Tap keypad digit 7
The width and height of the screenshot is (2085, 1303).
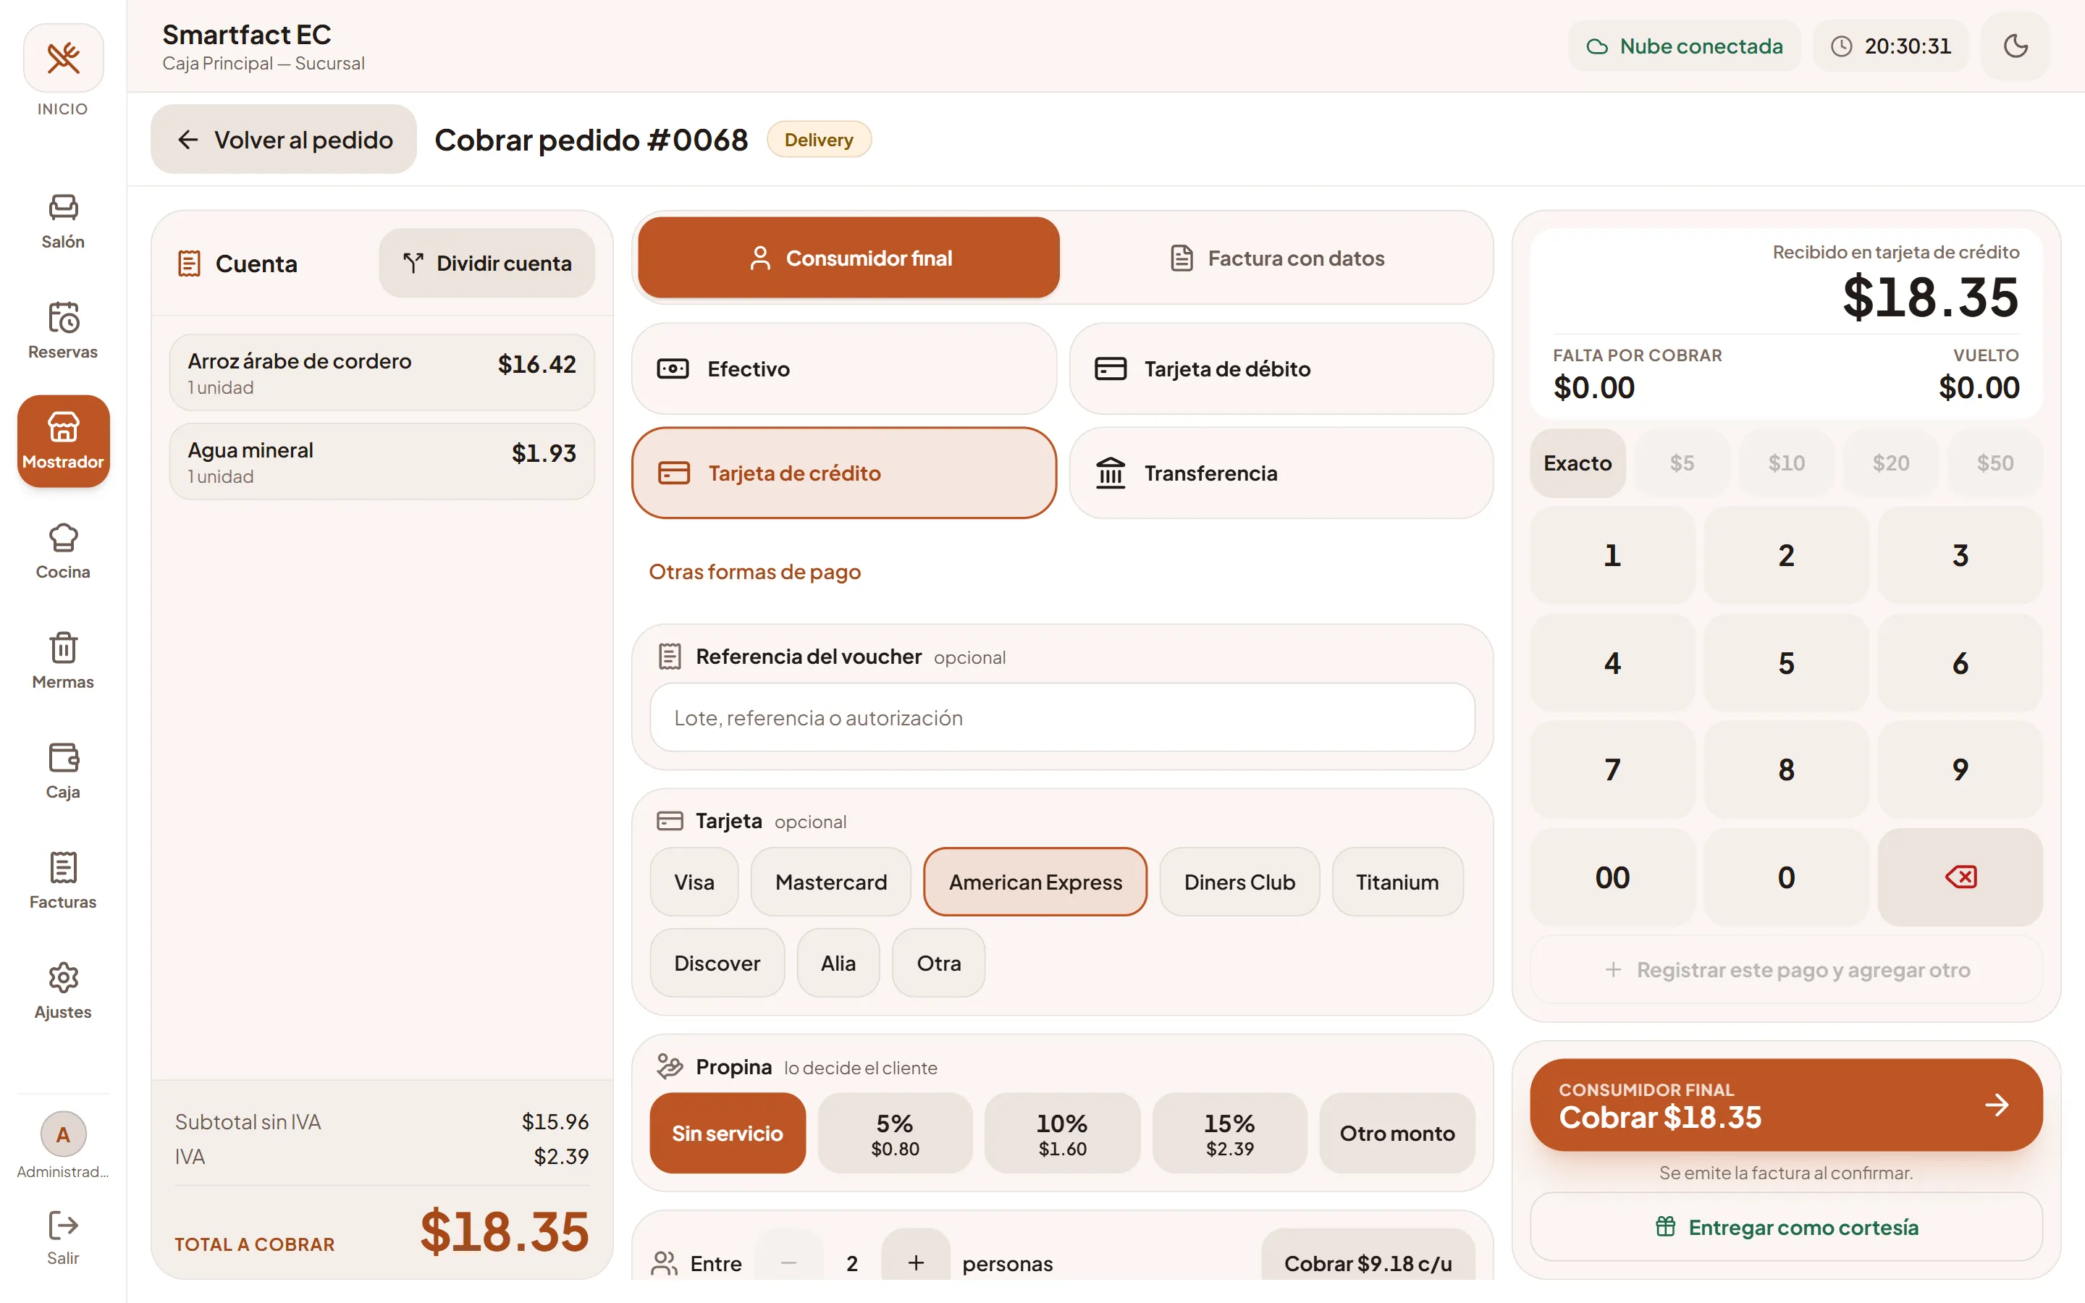pyautogui.click(x=1612, y=769)
